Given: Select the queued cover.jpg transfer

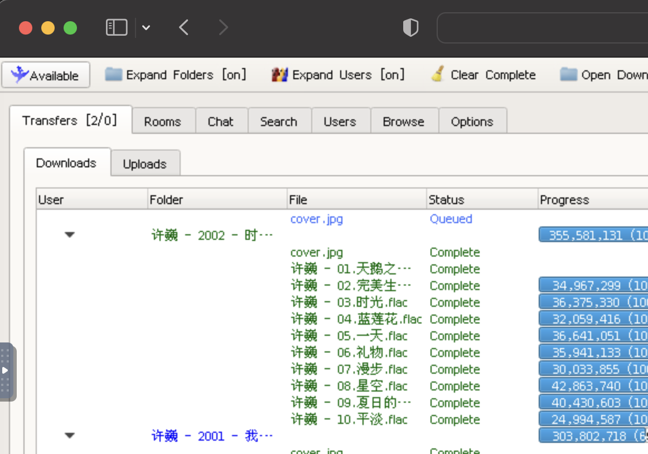Looking at the screenshot, I should [x=316, y=219].
